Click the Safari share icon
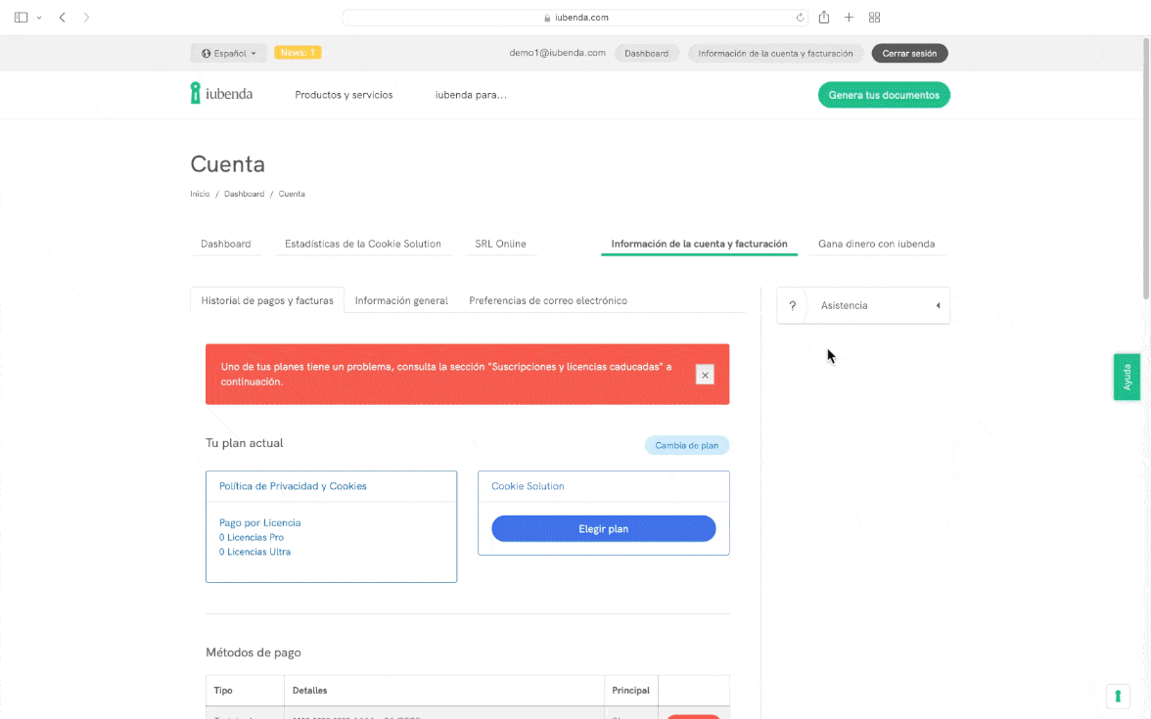1151x719 pixels. pyautogui.click(x=824, y=18)
